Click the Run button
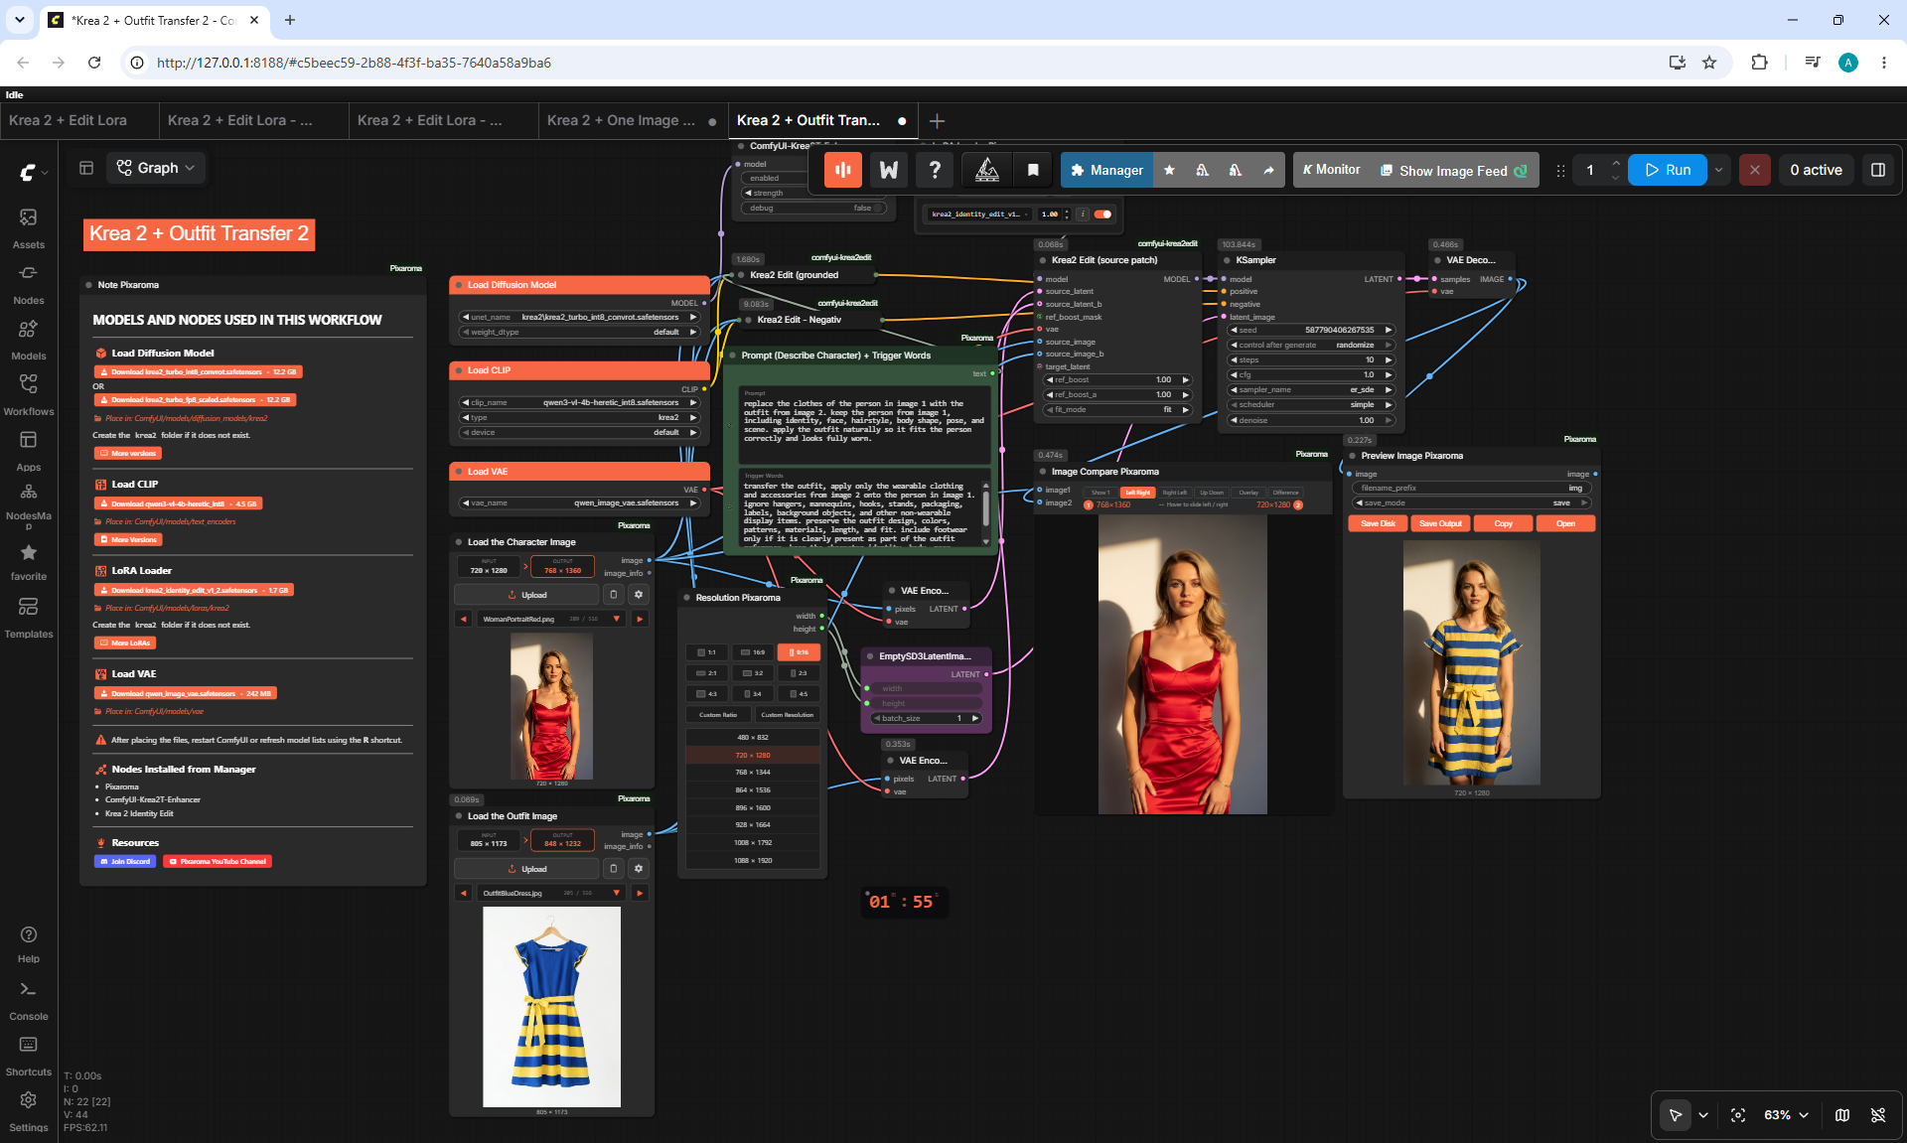This screenshot has height=1143, width=1907. pyautogui.click(x=1667, y=170)
